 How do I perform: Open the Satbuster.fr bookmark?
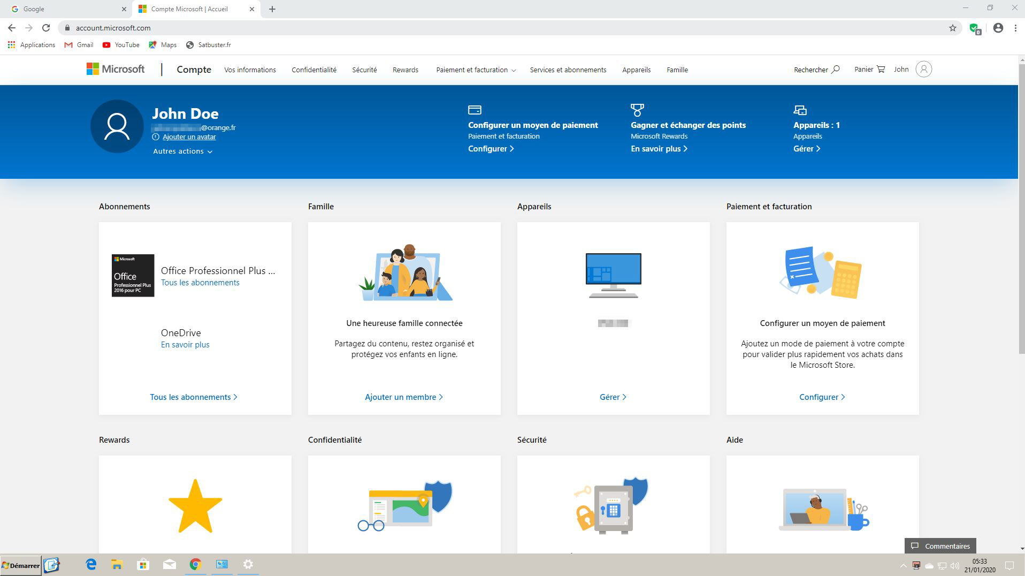pos(209,45)
